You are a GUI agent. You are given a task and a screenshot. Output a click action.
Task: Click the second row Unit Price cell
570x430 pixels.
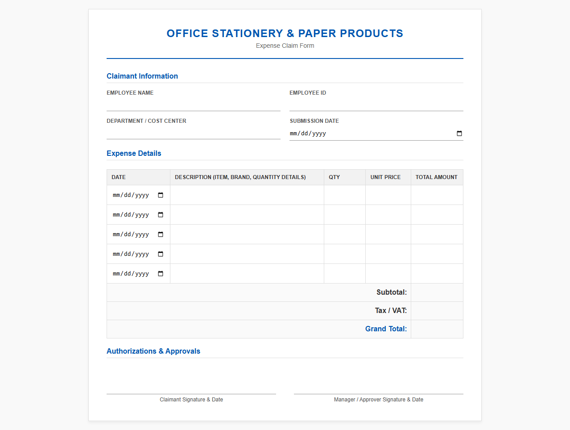(x=388, y=215)
